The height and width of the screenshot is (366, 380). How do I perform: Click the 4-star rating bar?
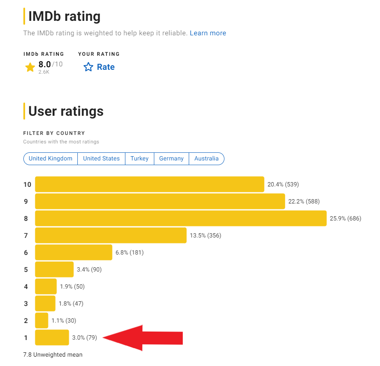[x=46, y=286]
